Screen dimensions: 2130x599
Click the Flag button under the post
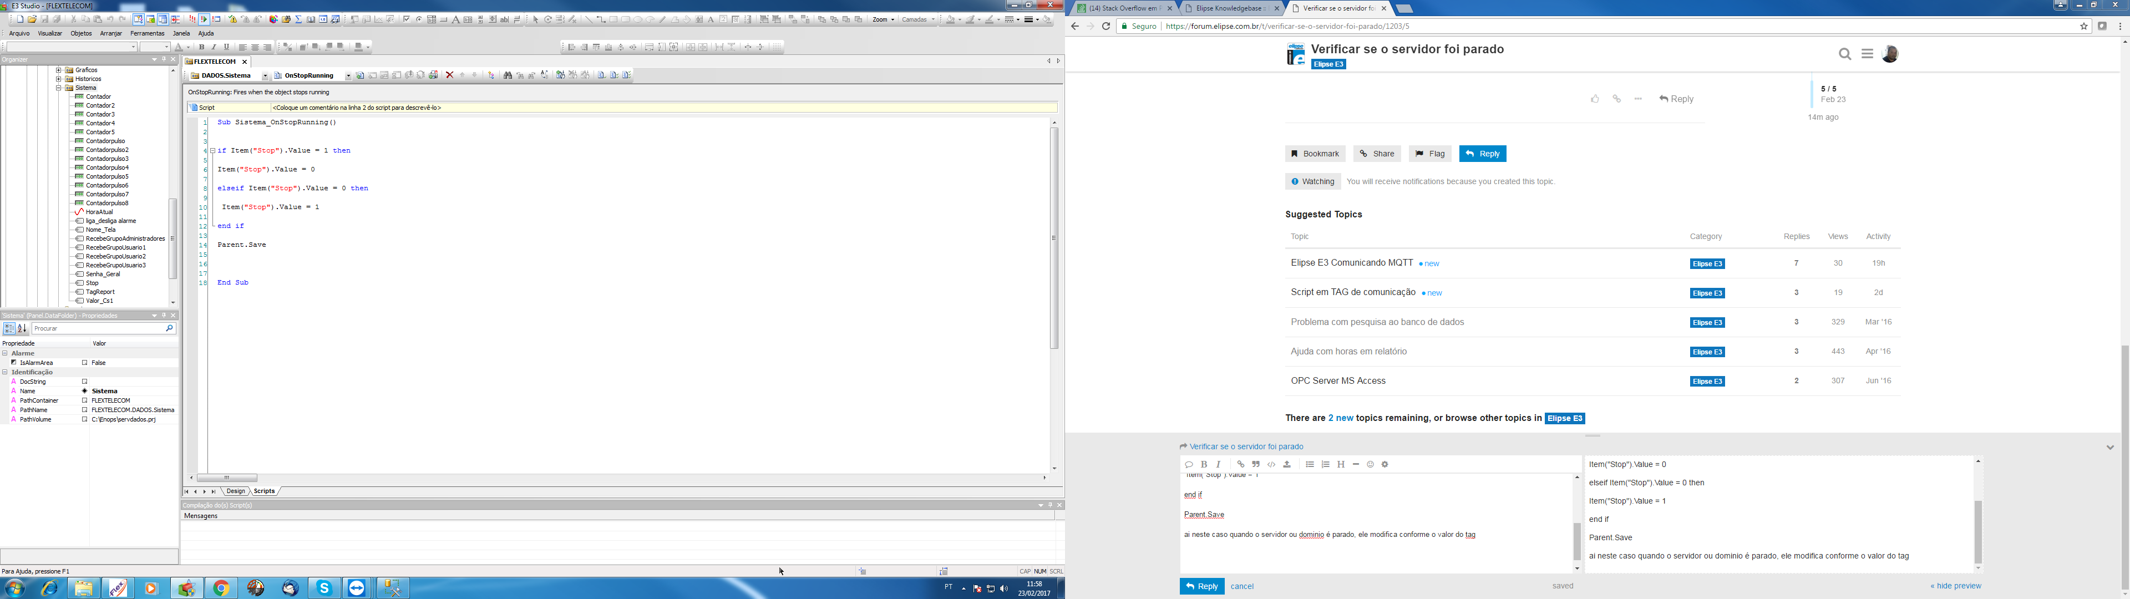[1429, 154]
